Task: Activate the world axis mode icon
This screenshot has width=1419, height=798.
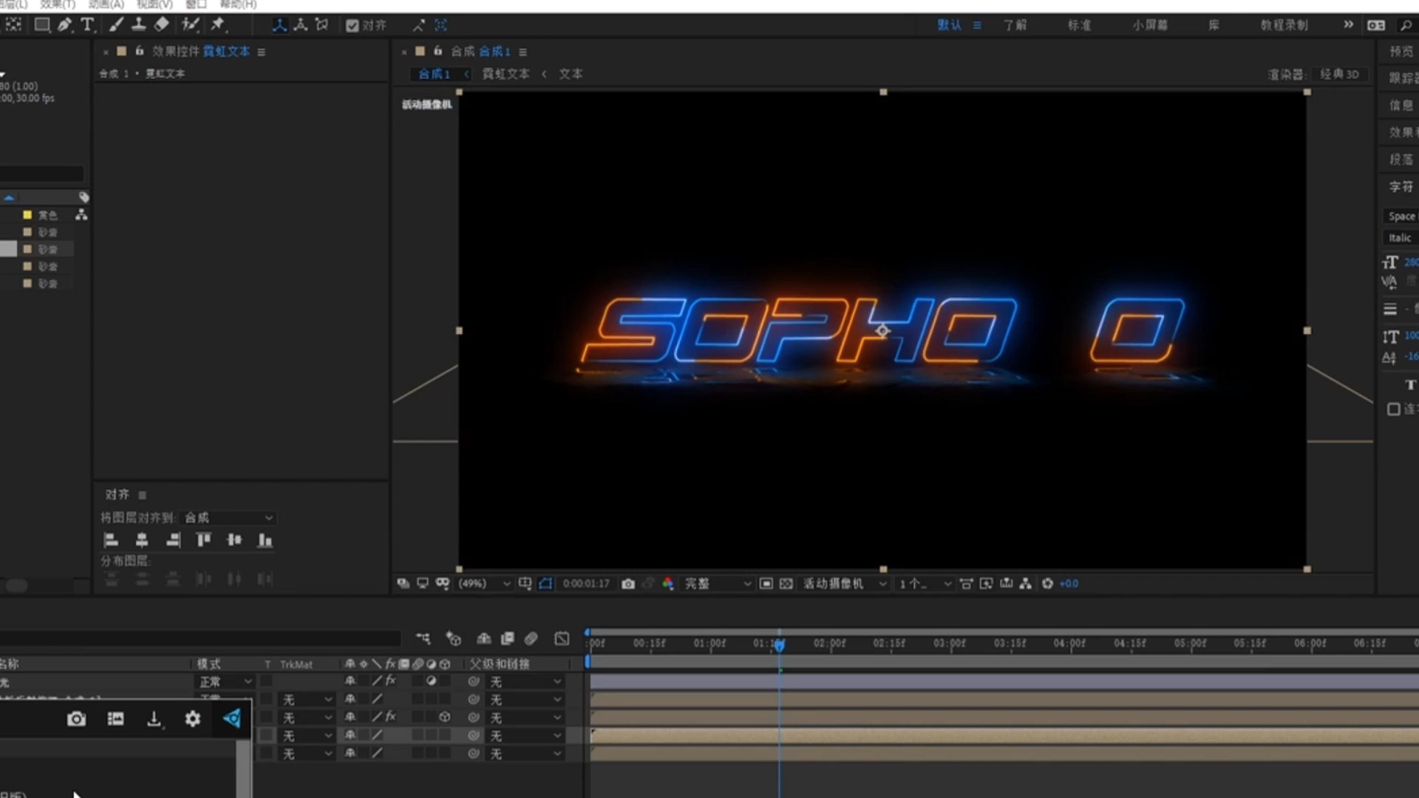Action: click(x=301, y=25)
